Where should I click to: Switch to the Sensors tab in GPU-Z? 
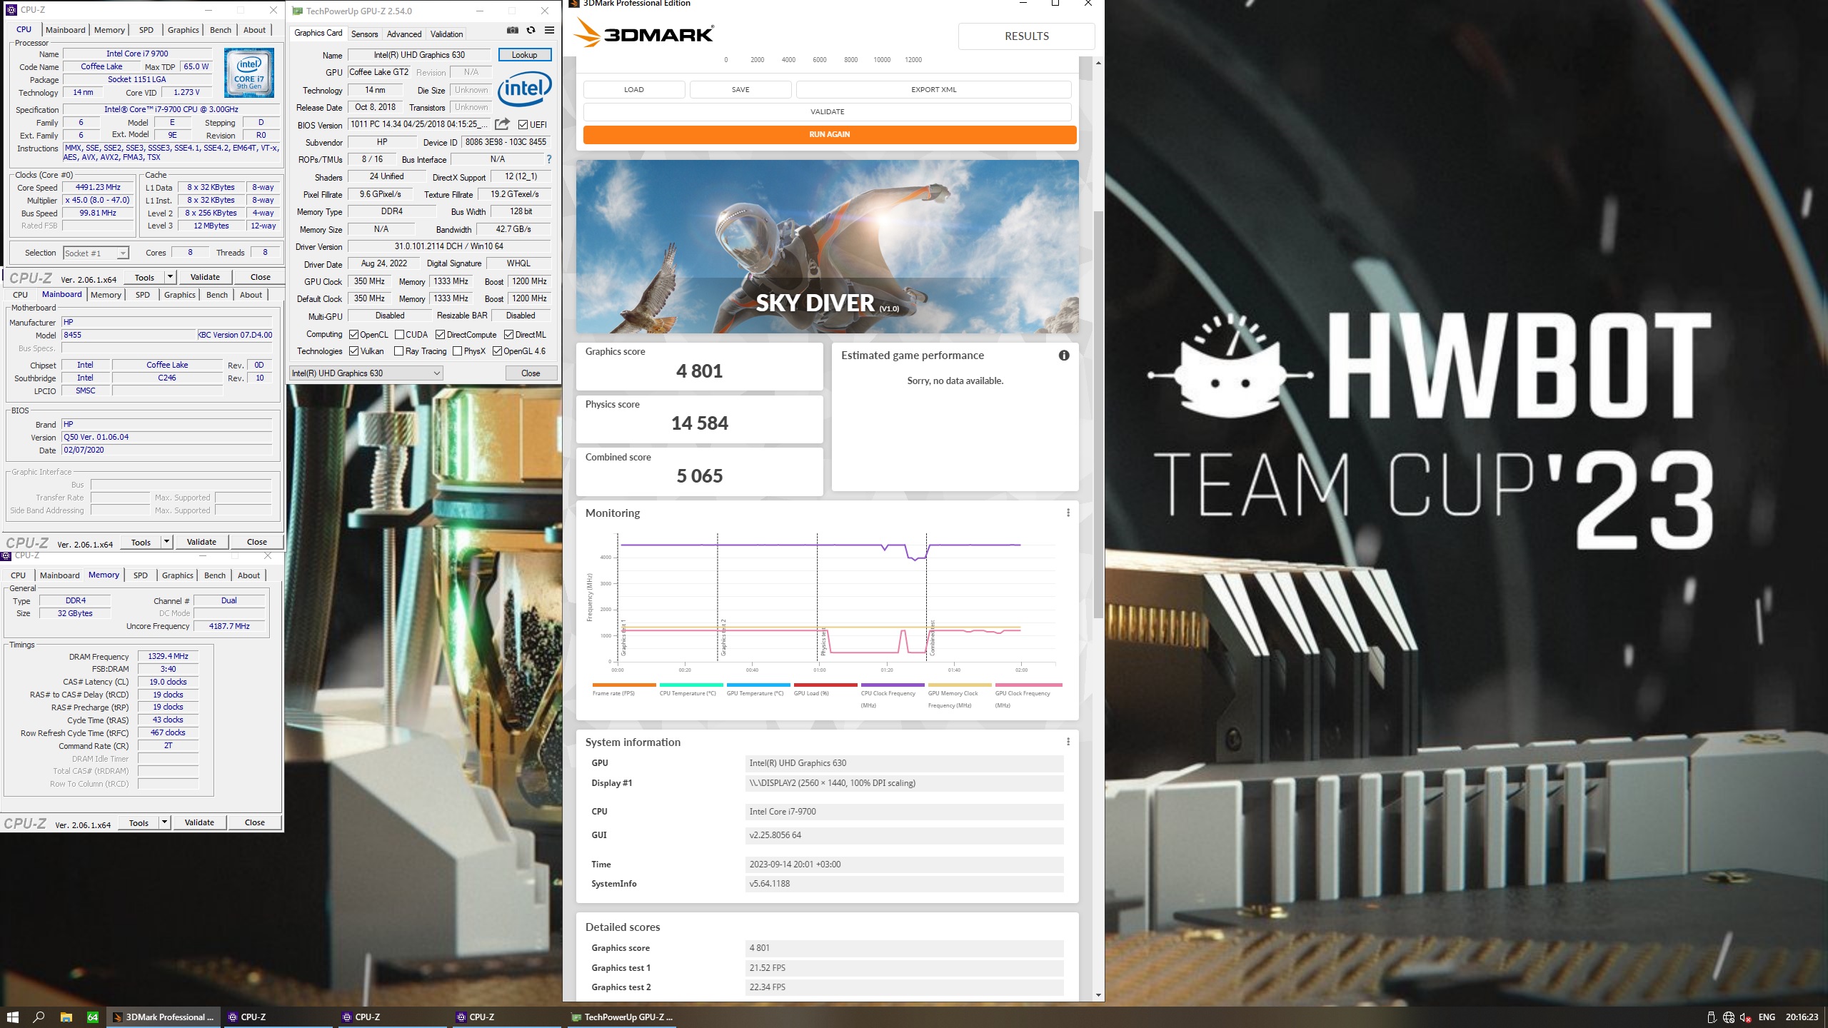click(x=364, y=34)
